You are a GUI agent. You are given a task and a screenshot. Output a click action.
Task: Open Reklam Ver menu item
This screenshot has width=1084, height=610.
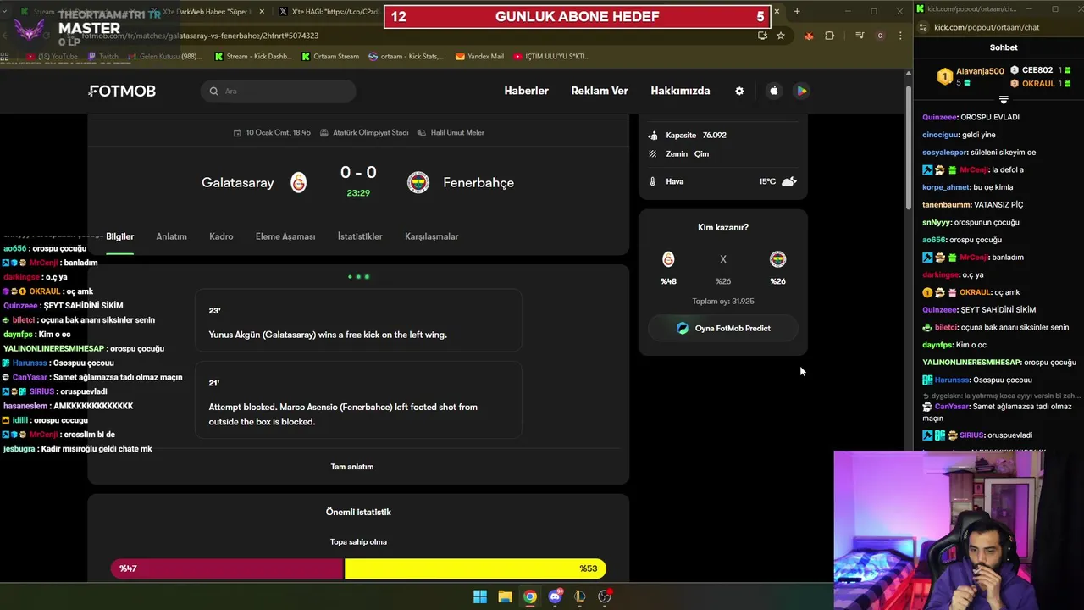click(600, 91)
